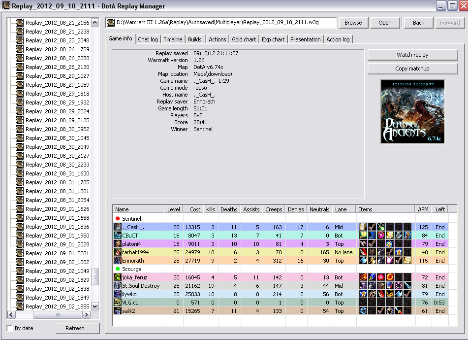Click Copy matchup
This screenshot has height=340, width=468.
pyautogui.click(x=412, y=68)
